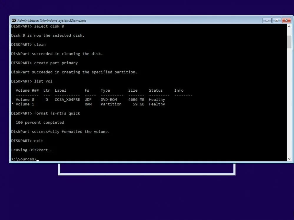Screen dimensions: 294x220
Task: Click 'DiskPart succeeded in cleaning the disk.'
Action: [57, 54]
